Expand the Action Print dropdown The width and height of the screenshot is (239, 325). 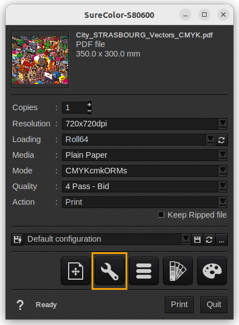click(223, 202)
